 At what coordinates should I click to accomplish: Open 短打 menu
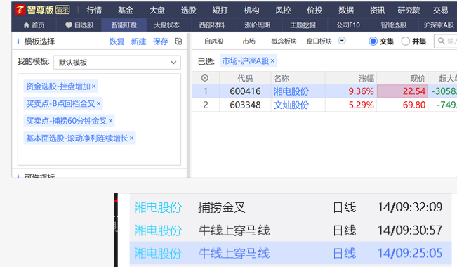(x=220, y=11)
